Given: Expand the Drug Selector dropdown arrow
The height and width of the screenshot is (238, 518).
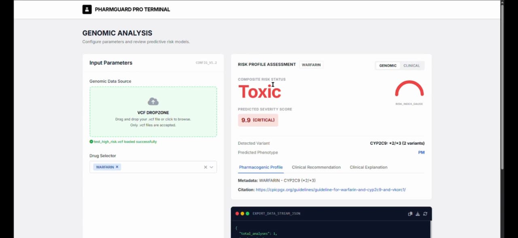Looking at the screenshot, I should [x=211, y=167].
